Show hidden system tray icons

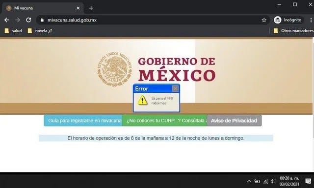[x=249, y=181]
